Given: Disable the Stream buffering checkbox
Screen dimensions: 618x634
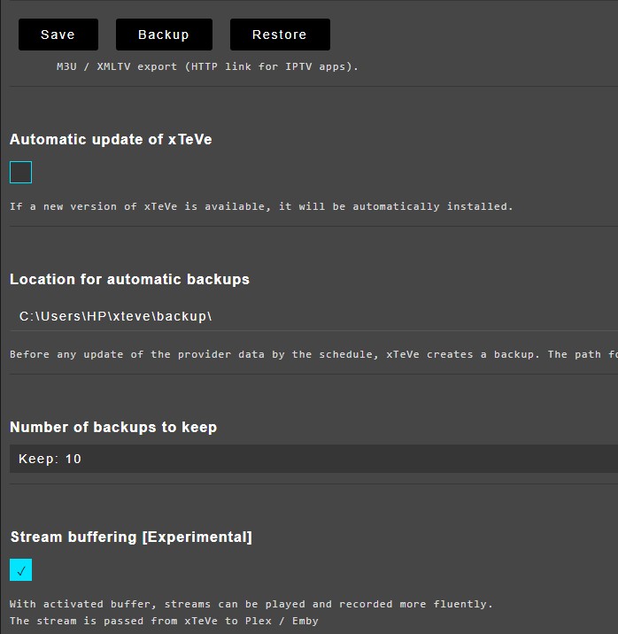Looking at the screenshot, I should tap(20, 569).
